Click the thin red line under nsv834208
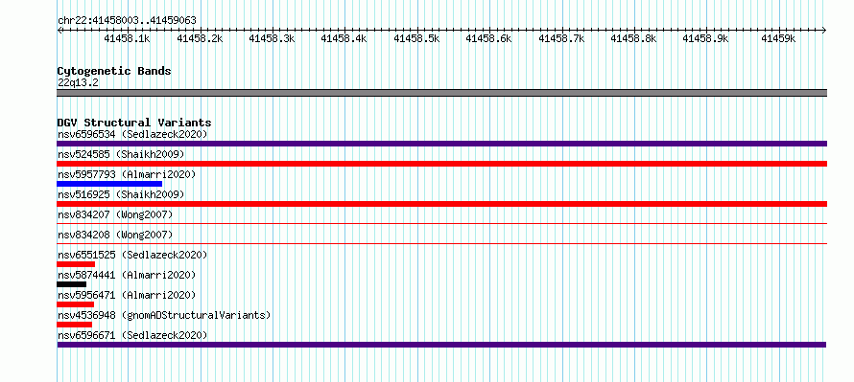 coord(441,243)
